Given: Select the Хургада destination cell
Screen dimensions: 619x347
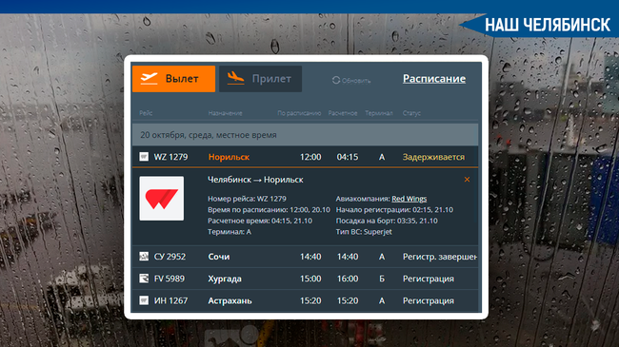Looking at the screenshot, I should point(225,279).
